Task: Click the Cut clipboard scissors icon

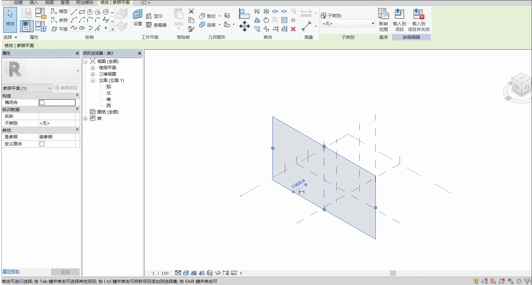Action: (x=191, y=11)
